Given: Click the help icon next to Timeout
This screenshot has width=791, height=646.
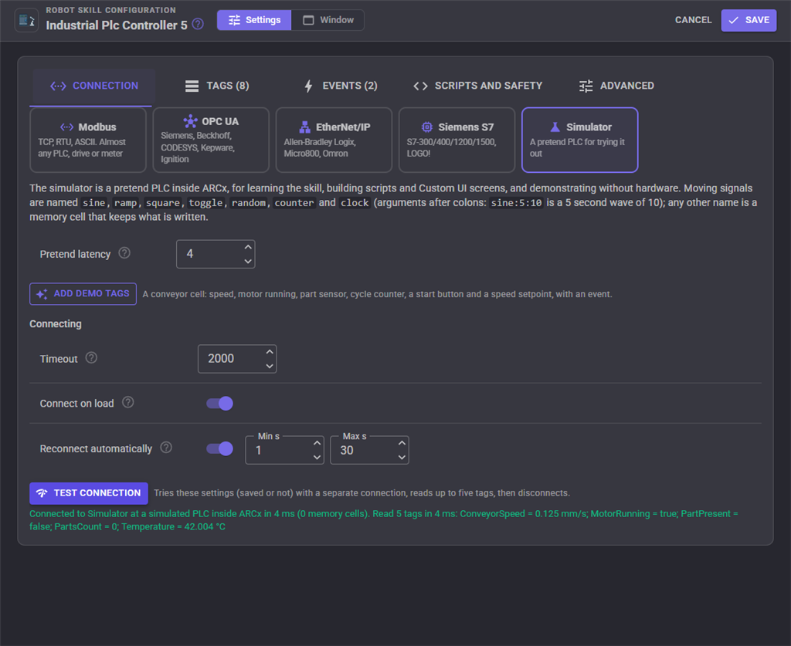Looking at the screenshot, I should (x=91, y=358).
